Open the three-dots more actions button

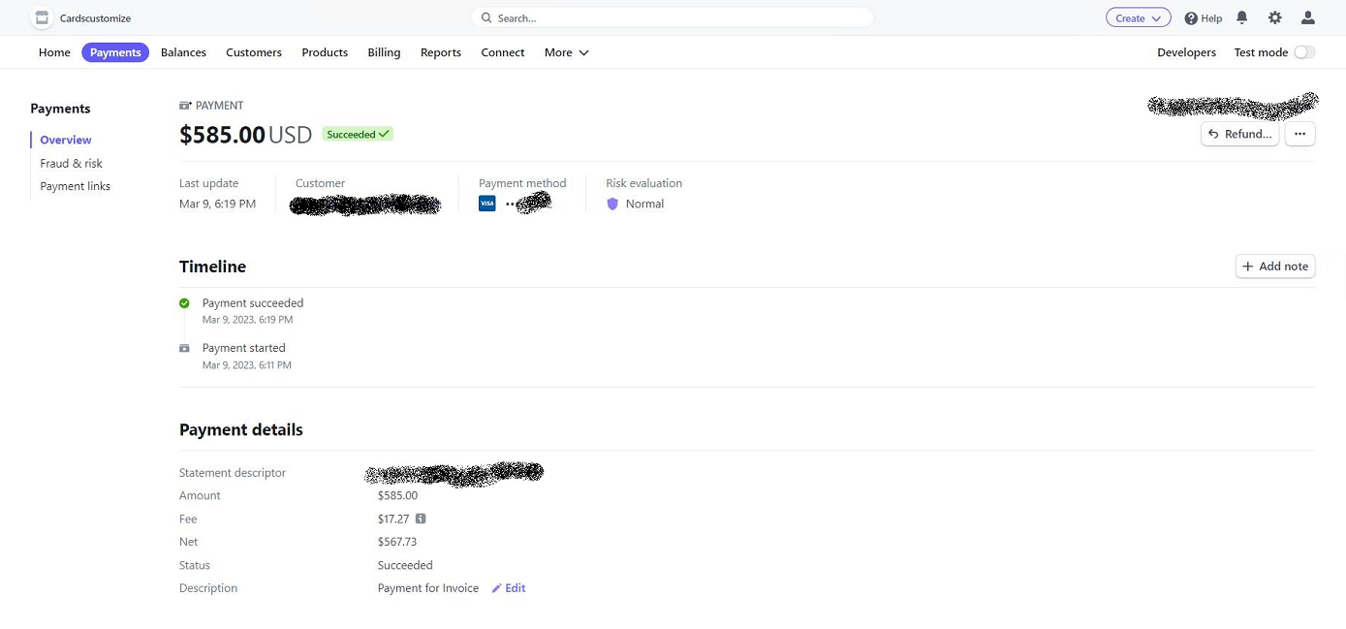1299,134
